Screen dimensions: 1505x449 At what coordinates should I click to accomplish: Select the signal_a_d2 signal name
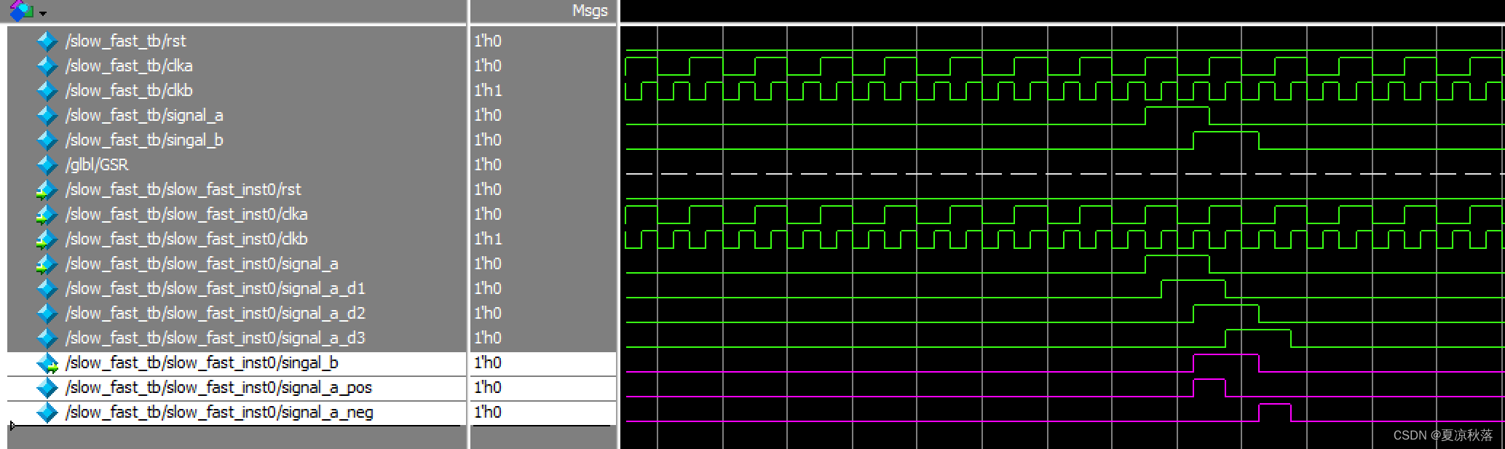coord(216,314)
